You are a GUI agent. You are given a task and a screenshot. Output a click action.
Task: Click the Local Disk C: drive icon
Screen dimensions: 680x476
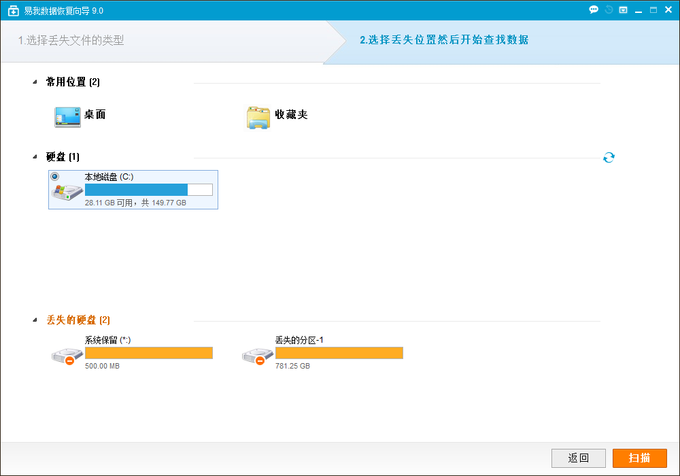67,192
